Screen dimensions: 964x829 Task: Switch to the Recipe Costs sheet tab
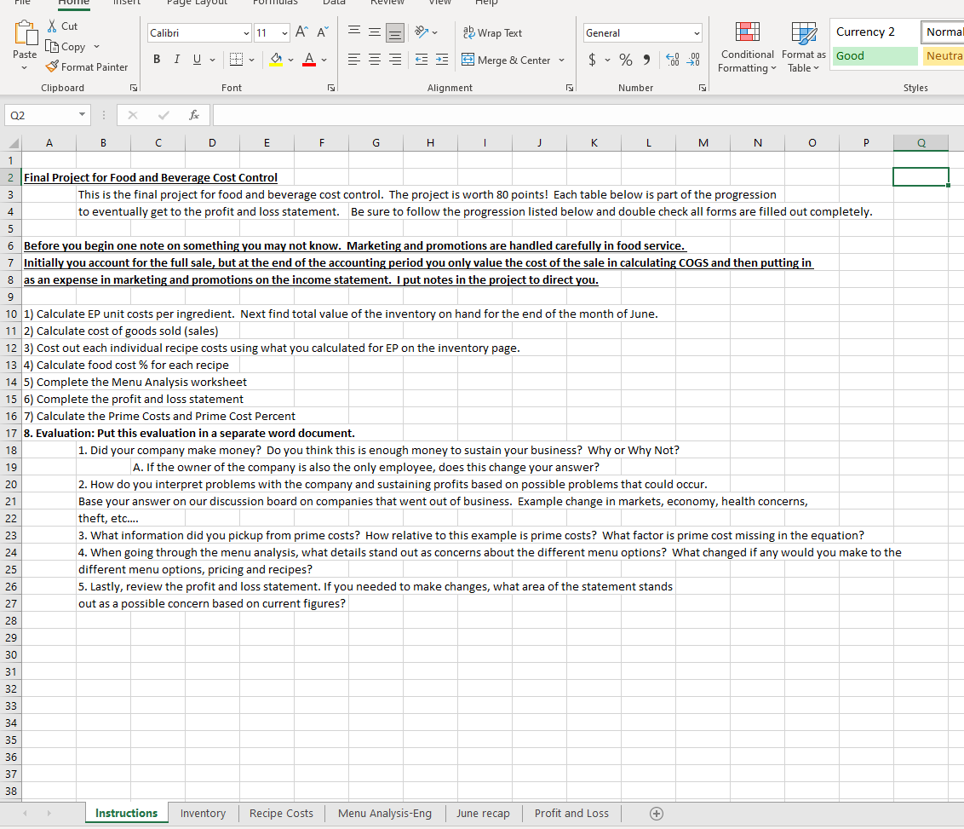pyautogui.click(x=281, y=813)
